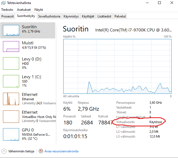Select the Suoritin CPU graph thumbnail
178x158 pixels.
11,30
